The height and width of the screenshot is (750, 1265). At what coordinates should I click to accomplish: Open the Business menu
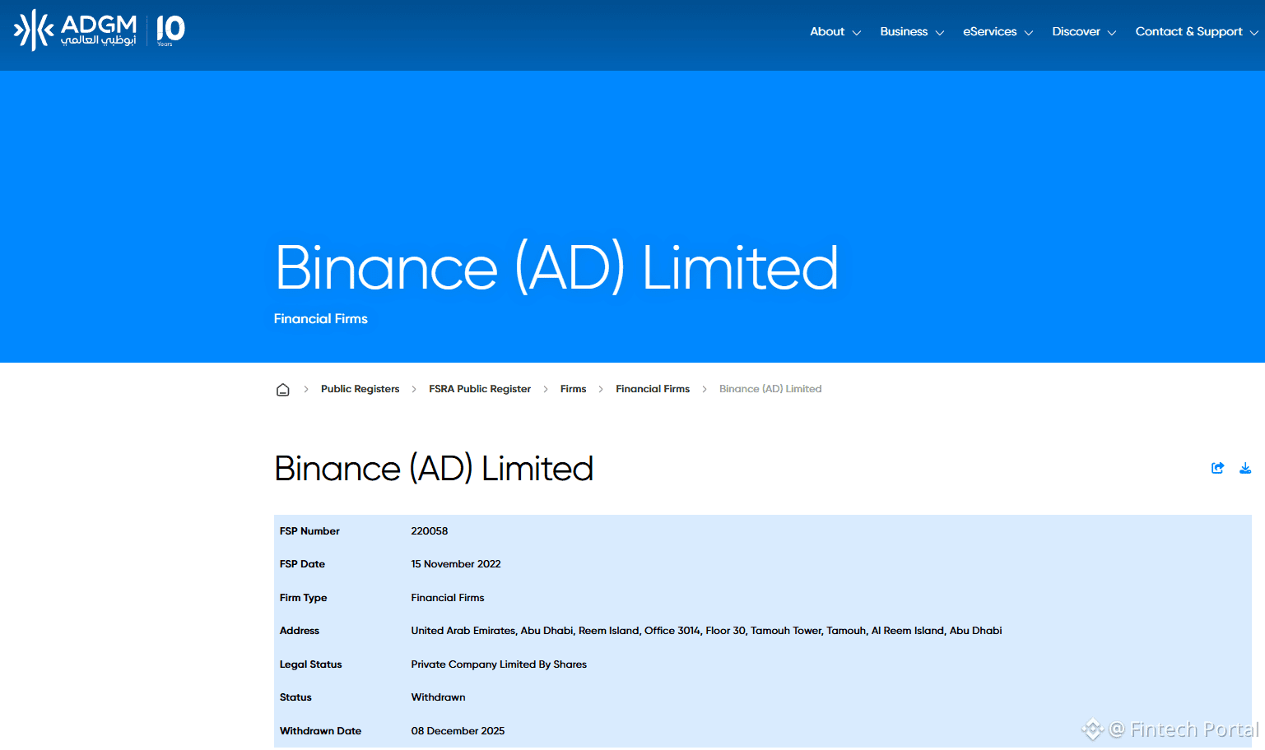click(x=904, y=32)
